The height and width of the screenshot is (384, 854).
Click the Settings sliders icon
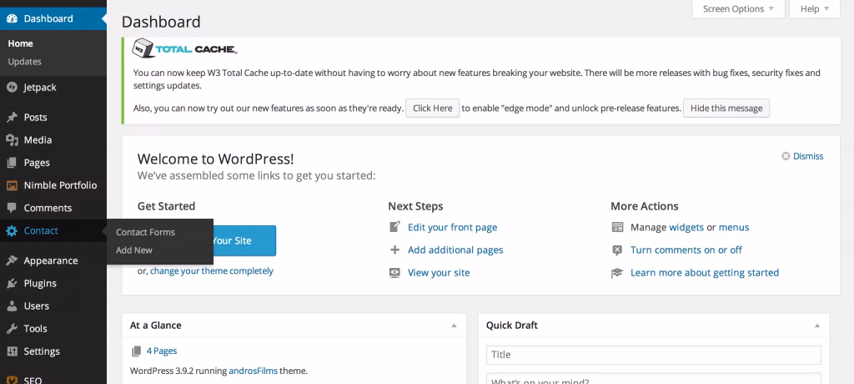point(12,351)
